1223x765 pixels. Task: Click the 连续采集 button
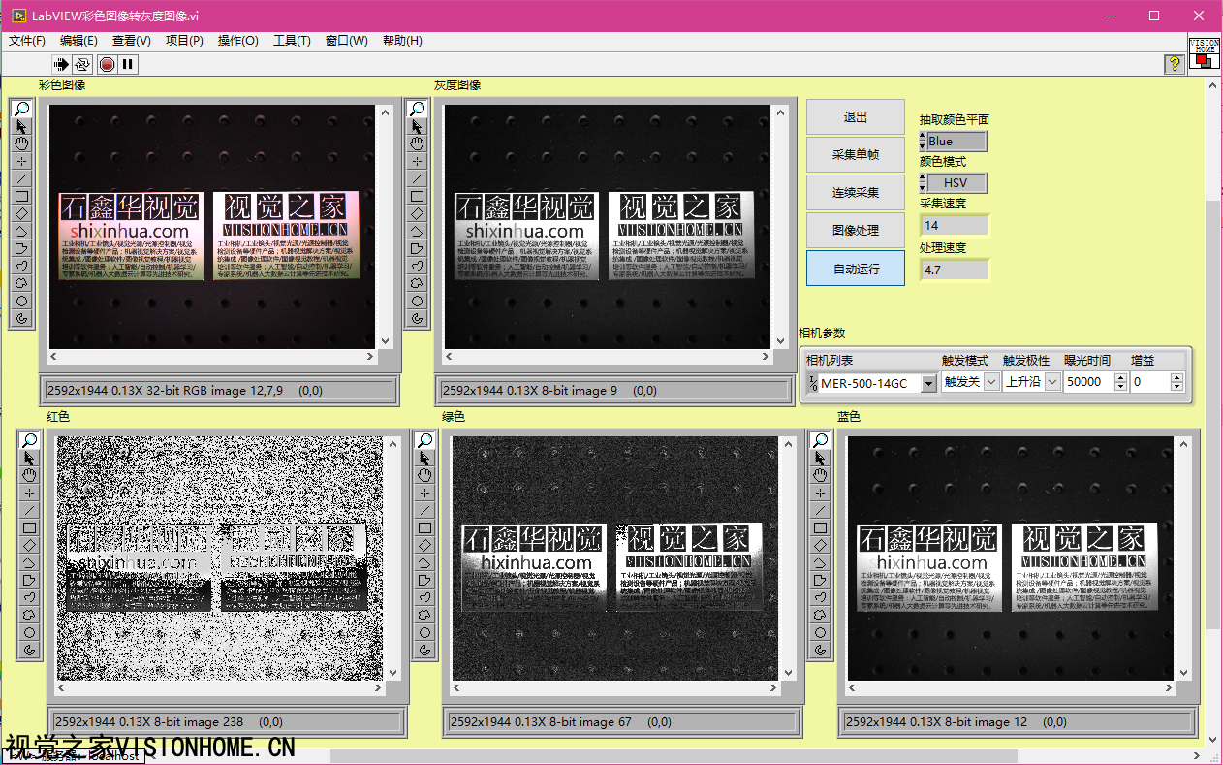click(x=856, y=193)
